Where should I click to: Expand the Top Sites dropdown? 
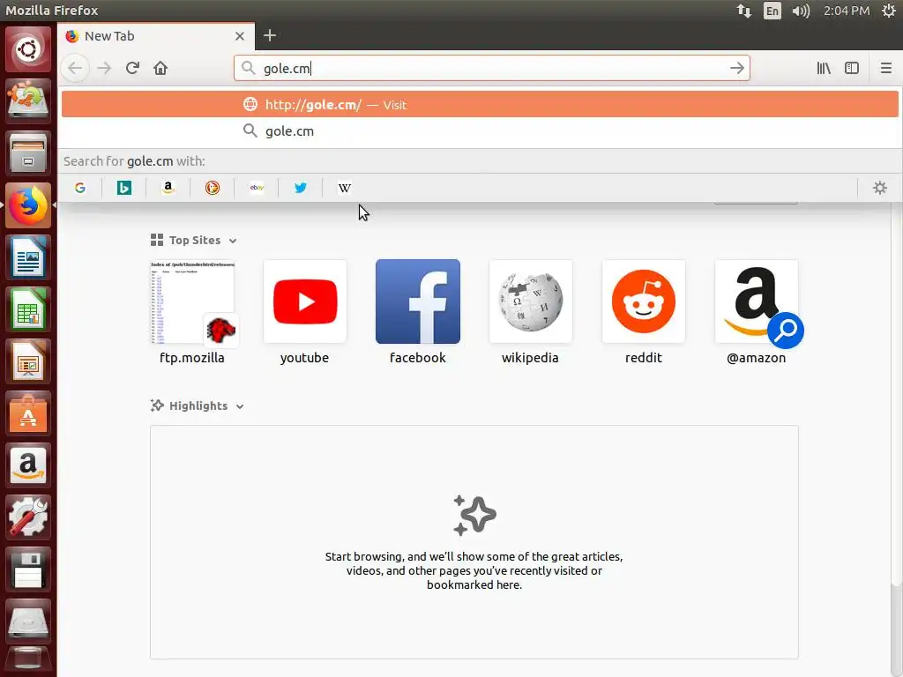tap(233, 241)
